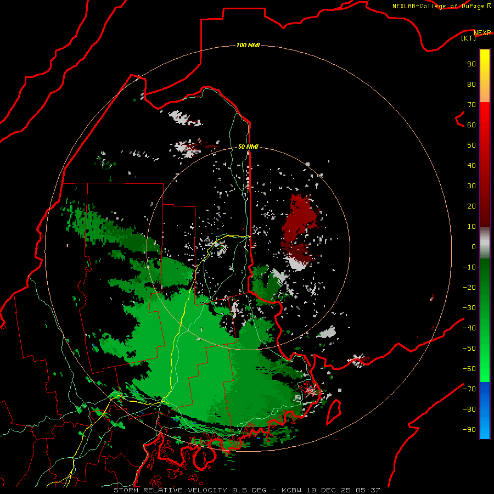494x494 pixels.
Task: Click the -10 value on velocity scale
Action: coord(469,267)
